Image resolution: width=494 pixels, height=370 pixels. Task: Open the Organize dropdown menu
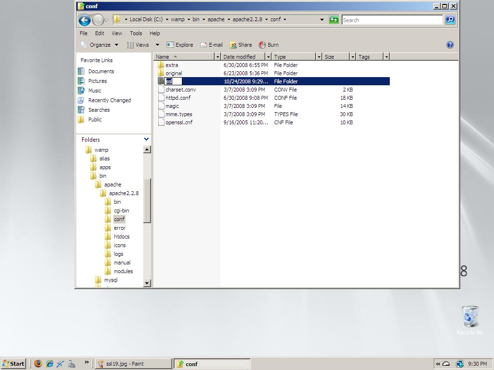(x=100, y=45)
